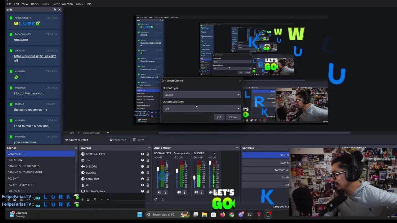Click the xlr microphone source icon
The image size is (397, 223).
point(83,185)
